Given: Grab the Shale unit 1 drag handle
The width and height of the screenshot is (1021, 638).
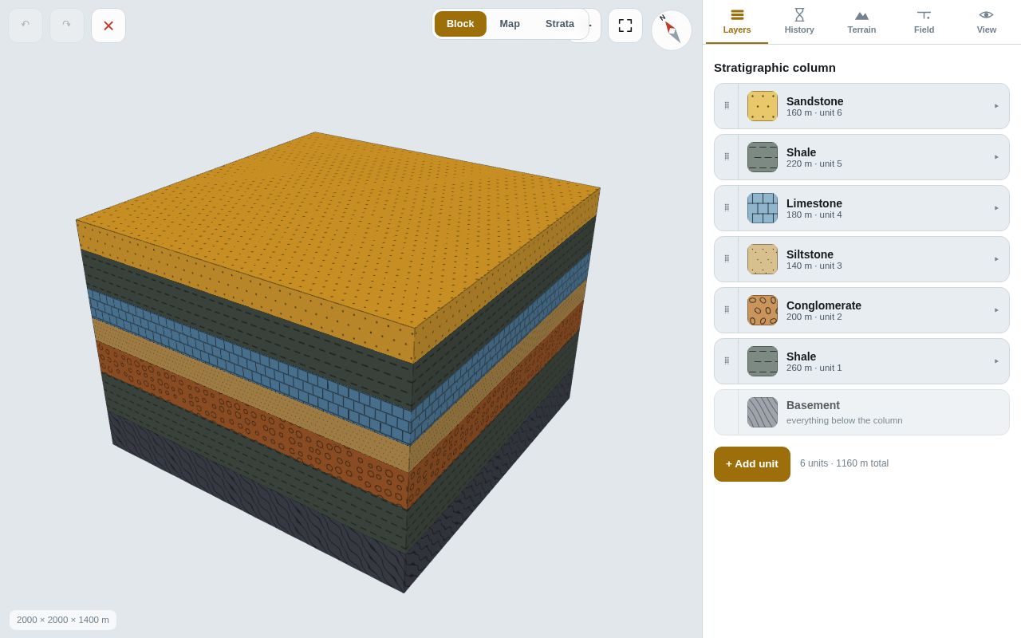Looking at the screenshot, I should 727,361.
